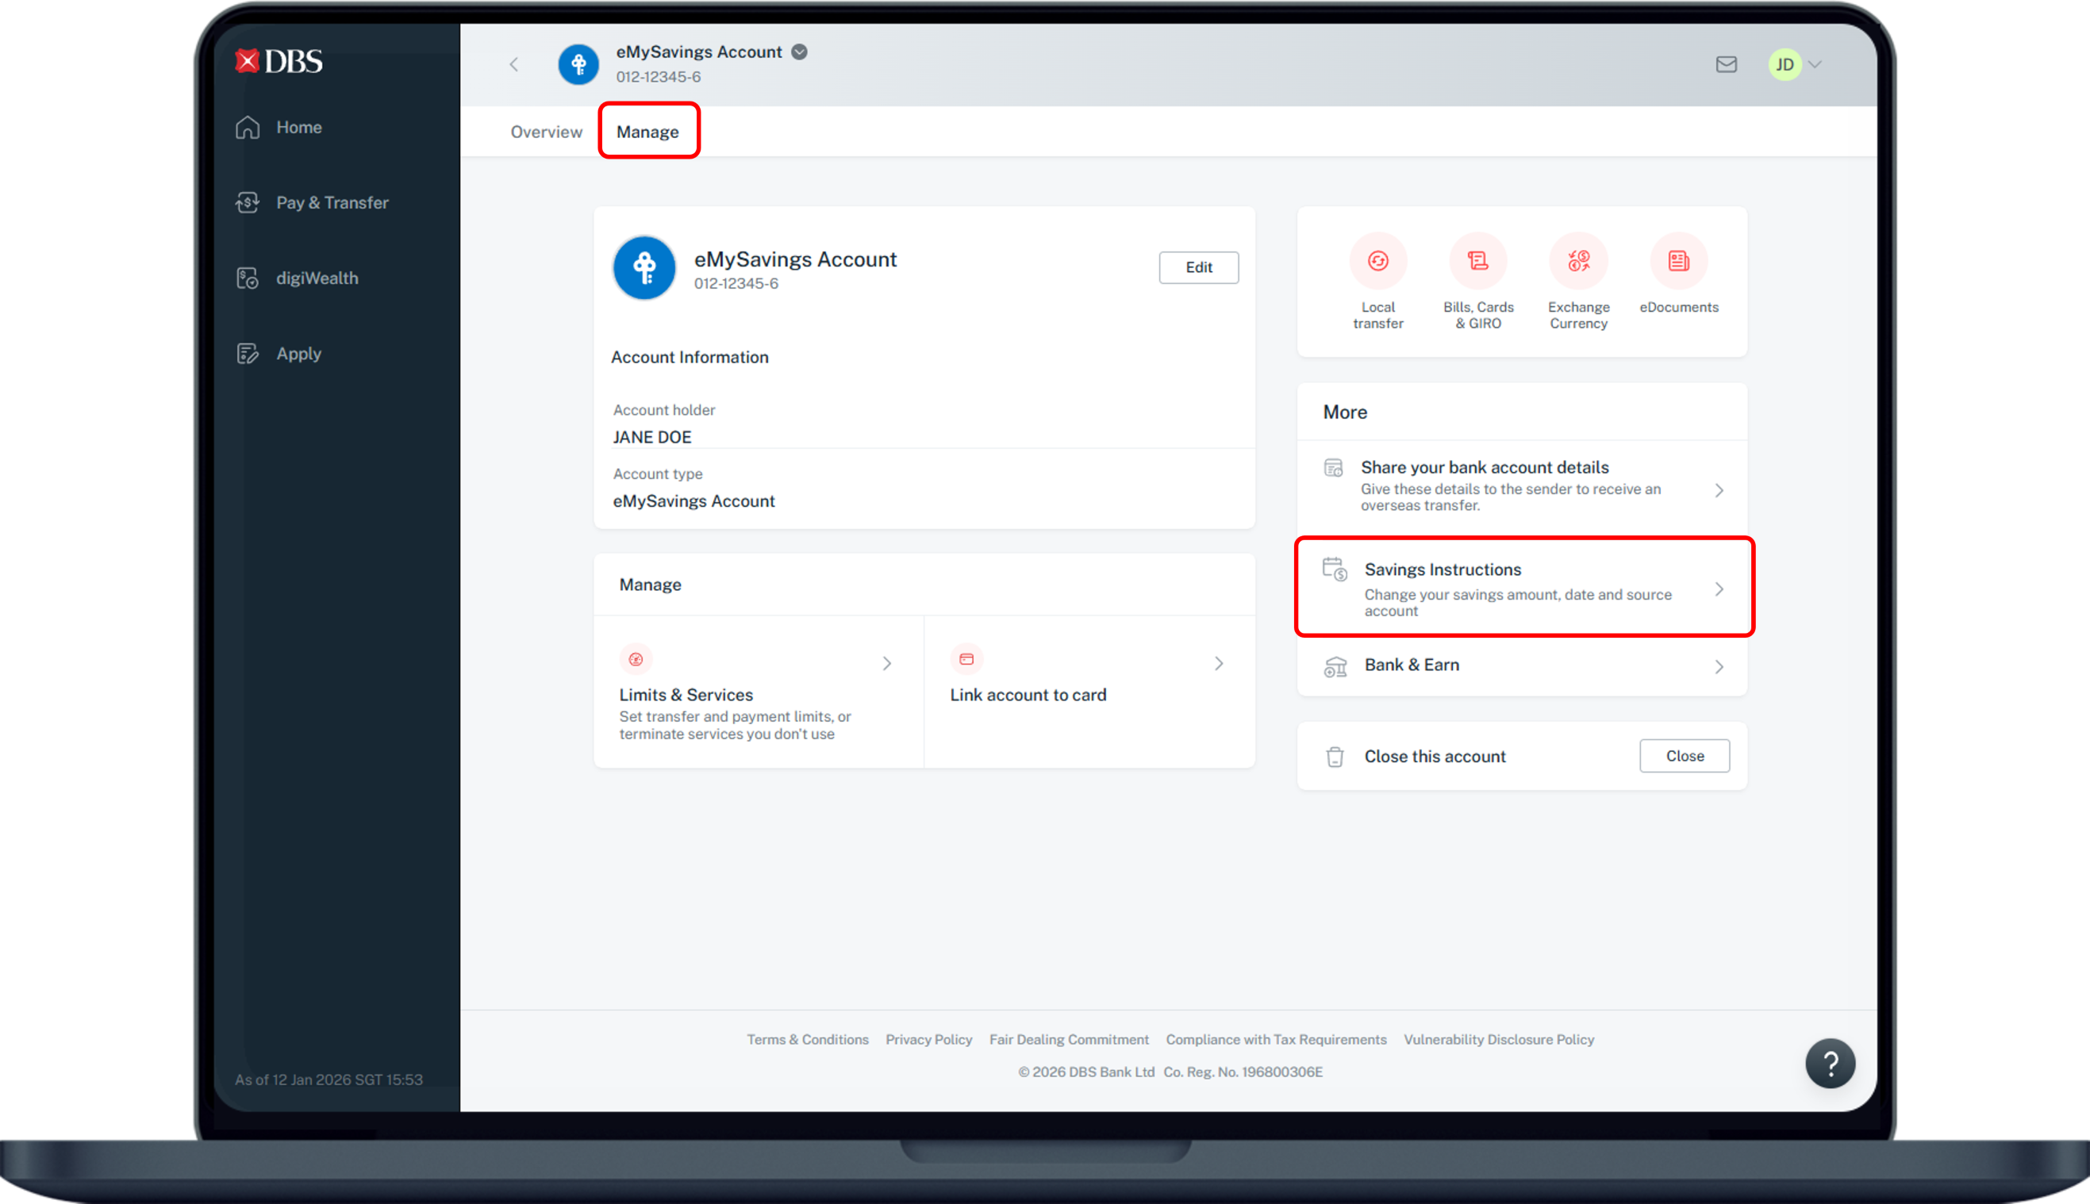Click the DBS logo

pyautogui.click(x=279, y=61)
